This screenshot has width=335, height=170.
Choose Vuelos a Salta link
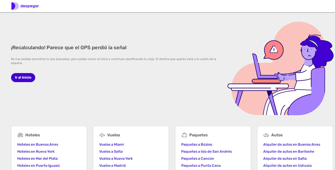(111, 151)
